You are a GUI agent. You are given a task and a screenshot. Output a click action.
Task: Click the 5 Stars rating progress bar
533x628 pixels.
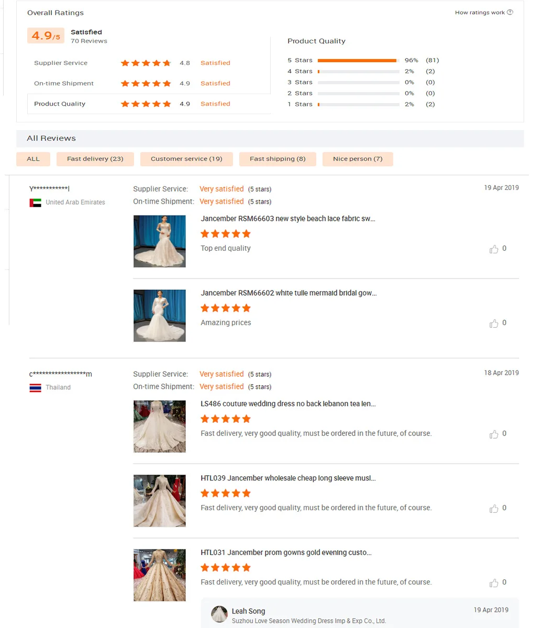click(359, 61)
